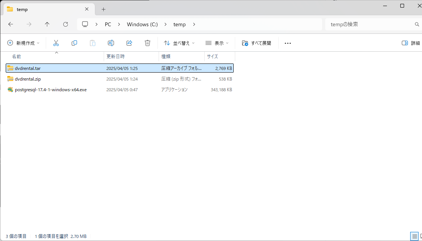The height and width of the screenshot is (241, 422).
Task: Go up one folder level
Action: (47, 24)
